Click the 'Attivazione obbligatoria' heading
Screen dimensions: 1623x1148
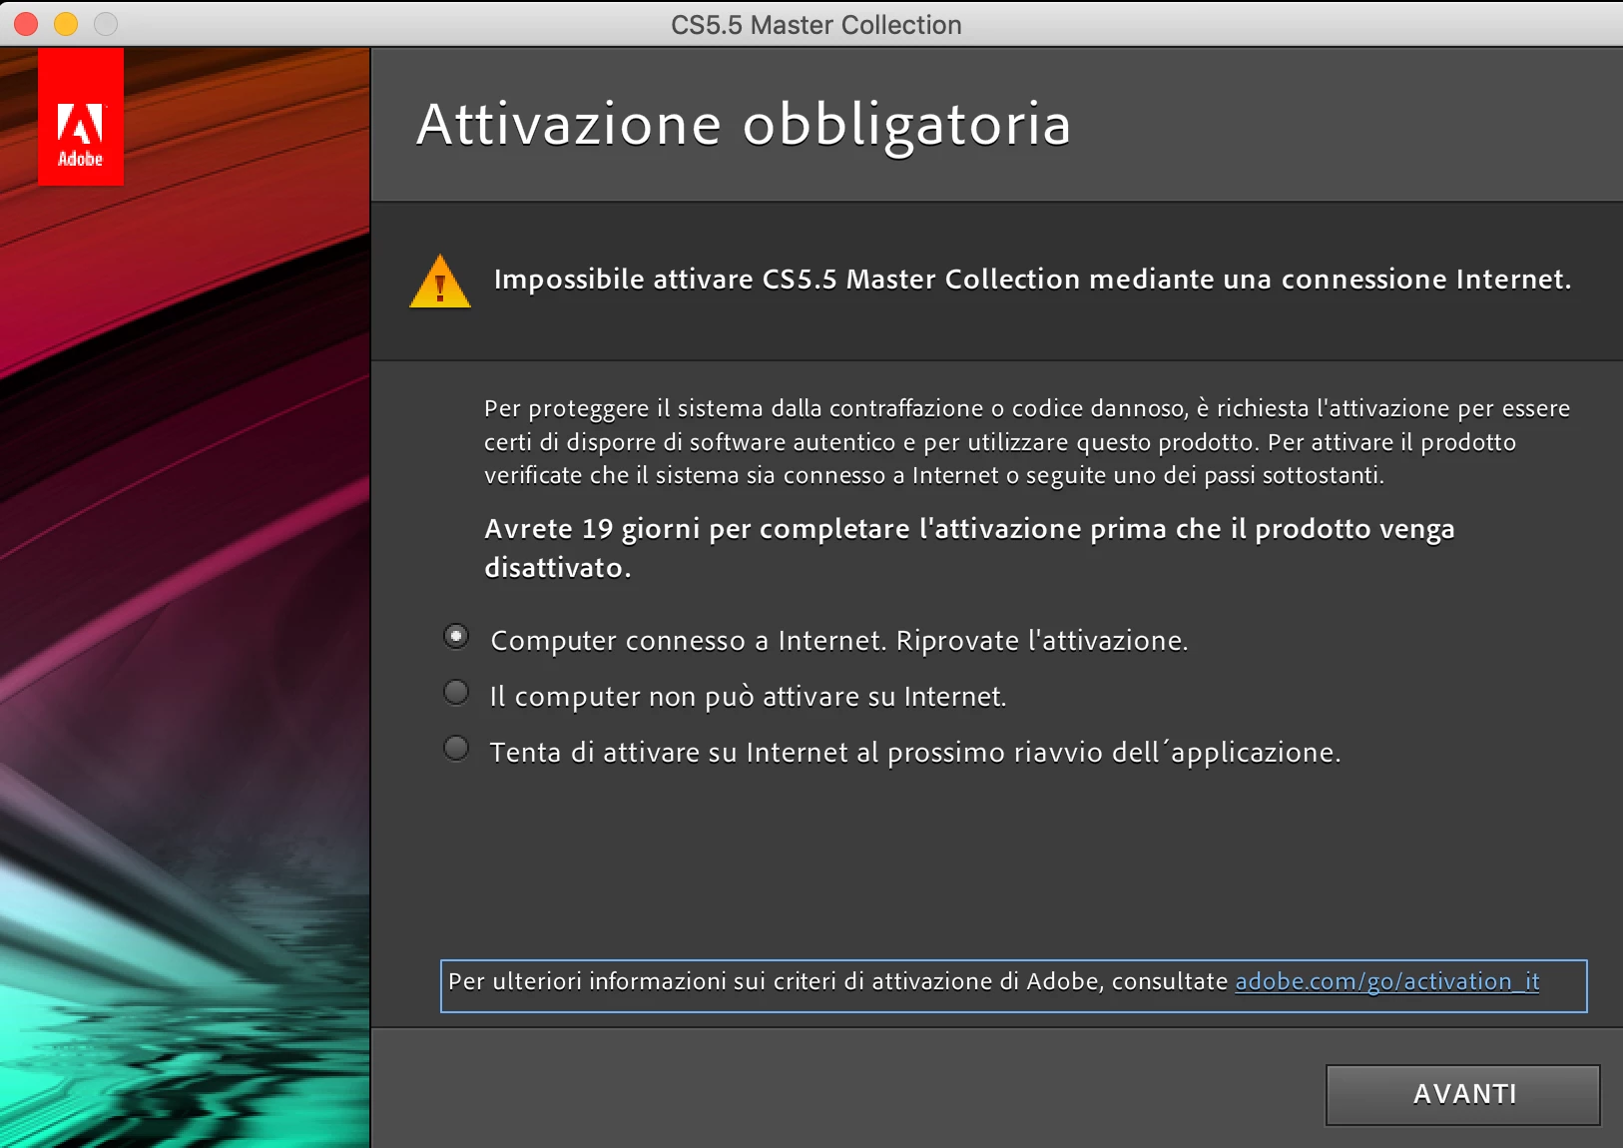(x=744, y=125)
